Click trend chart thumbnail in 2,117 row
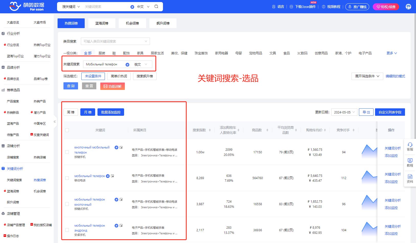This screenshot has height=243, width=416. click(x=369, y=229)
